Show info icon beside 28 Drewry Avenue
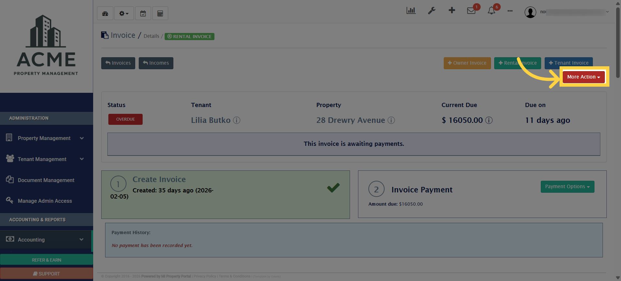621x281 pixels. click(x=391, y=120)
